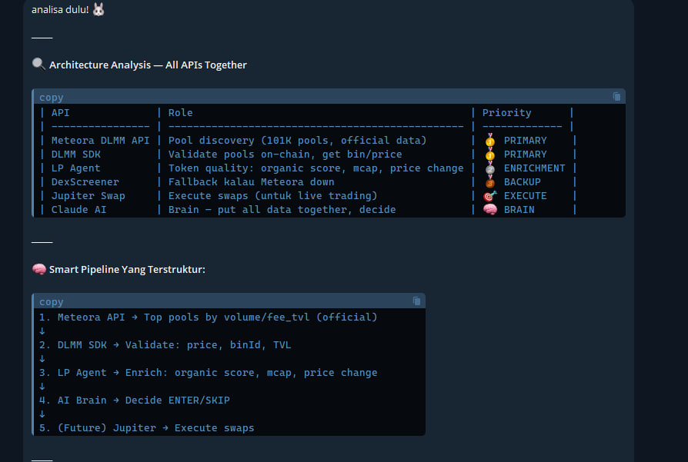Click the 'analisa dulu!' message text

pyautogui.click(x=60, y=9)
